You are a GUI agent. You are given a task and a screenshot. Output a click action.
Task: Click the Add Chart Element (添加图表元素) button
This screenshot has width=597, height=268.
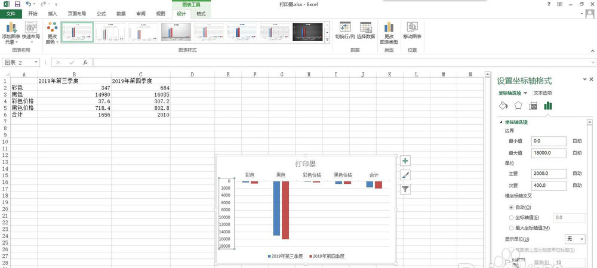coord(10,33)
